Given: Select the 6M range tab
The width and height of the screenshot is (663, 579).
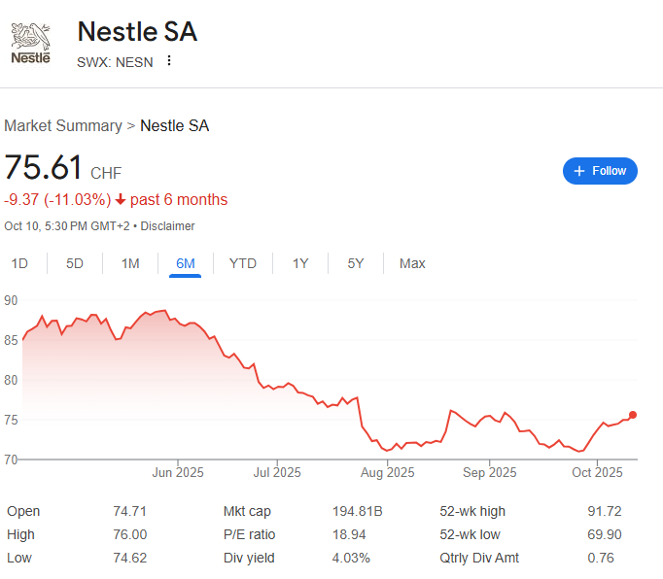Looking at the screenshot, I should tap(185, 263).
